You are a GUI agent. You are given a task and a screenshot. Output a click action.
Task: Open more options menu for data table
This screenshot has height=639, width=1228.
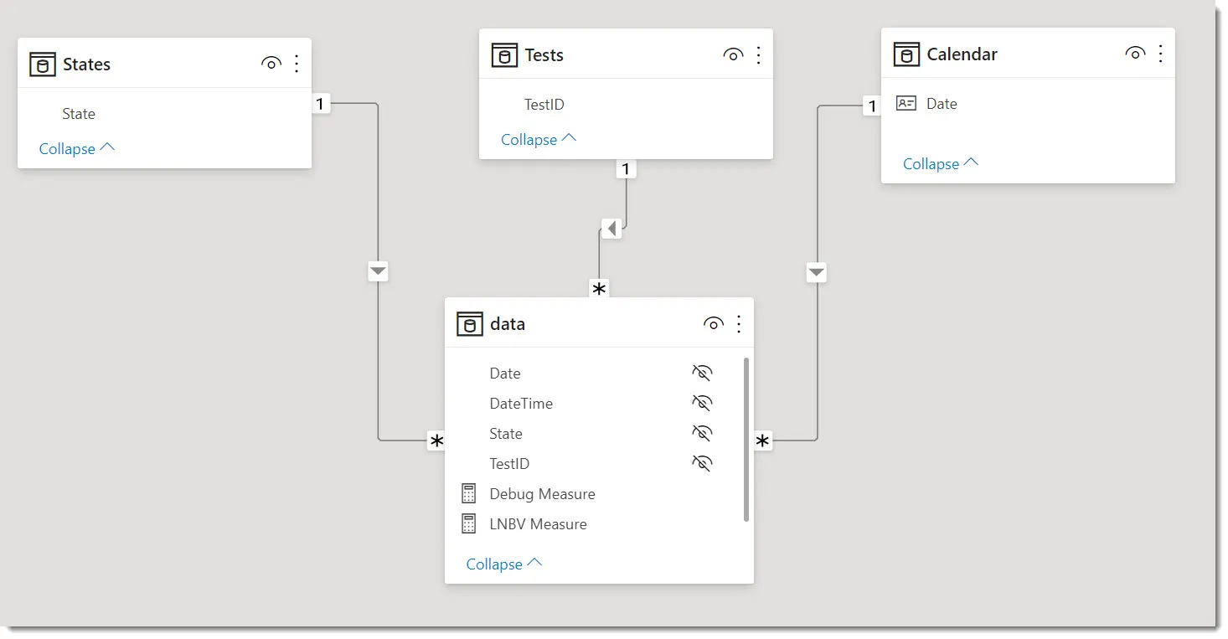coord(739,324)
